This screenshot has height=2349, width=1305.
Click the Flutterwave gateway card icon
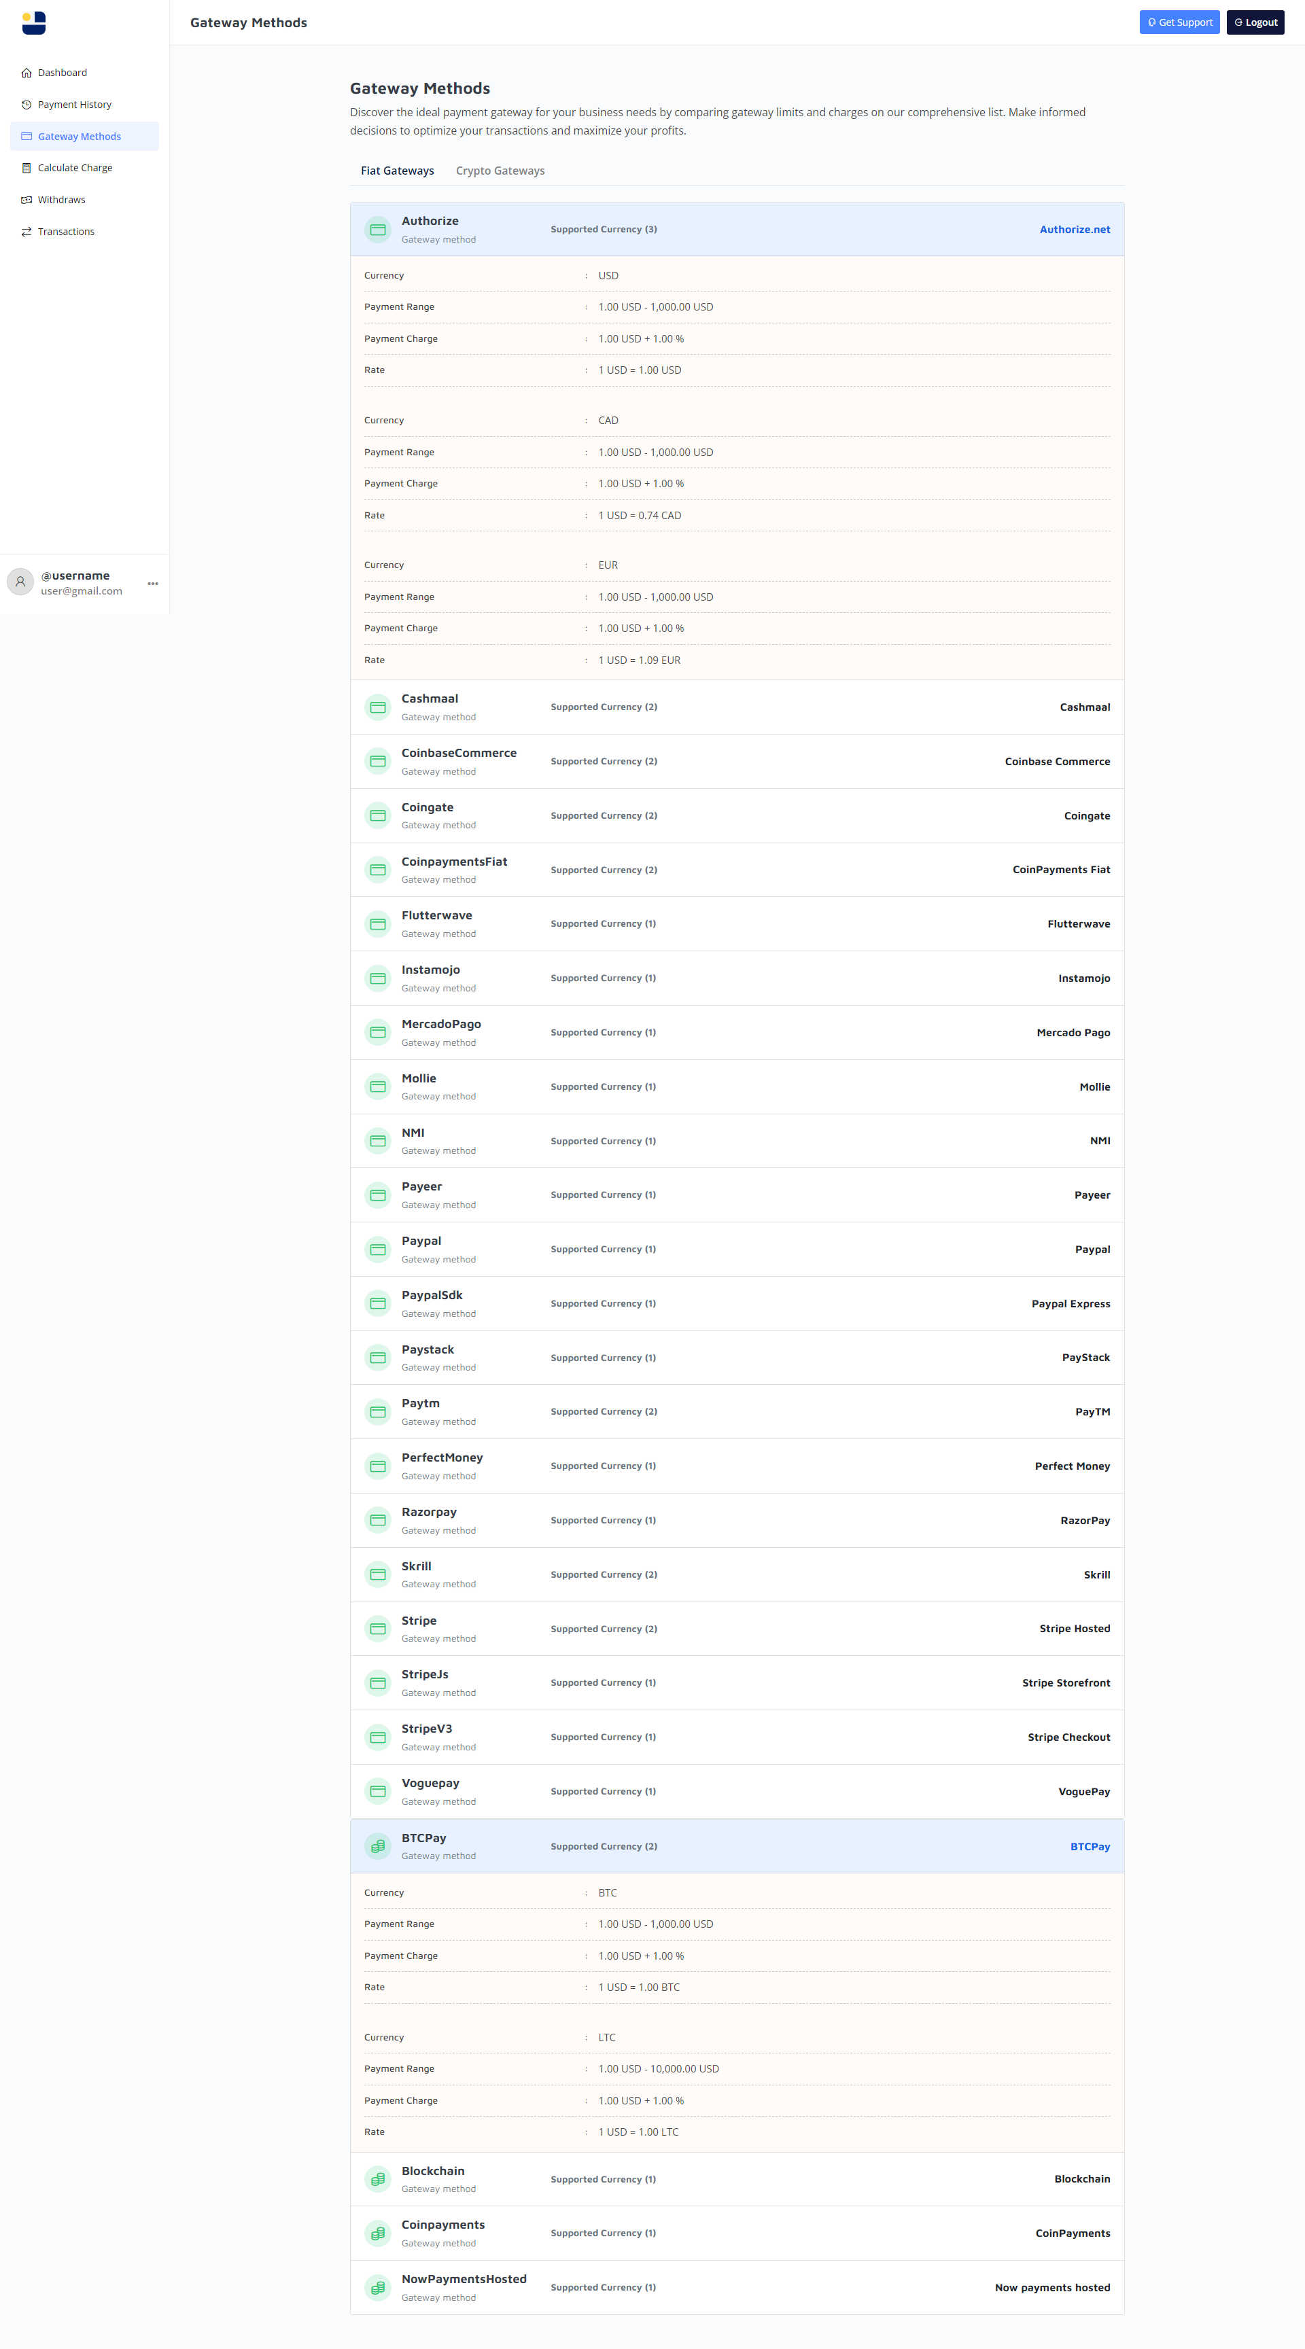pyautogui.click(x=377, y=925)
